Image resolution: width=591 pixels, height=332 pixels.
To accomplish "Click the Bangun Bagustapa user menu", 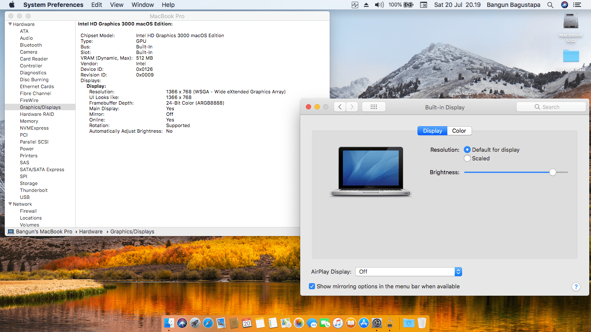I will pyautogui.click(x=514, y=5).
